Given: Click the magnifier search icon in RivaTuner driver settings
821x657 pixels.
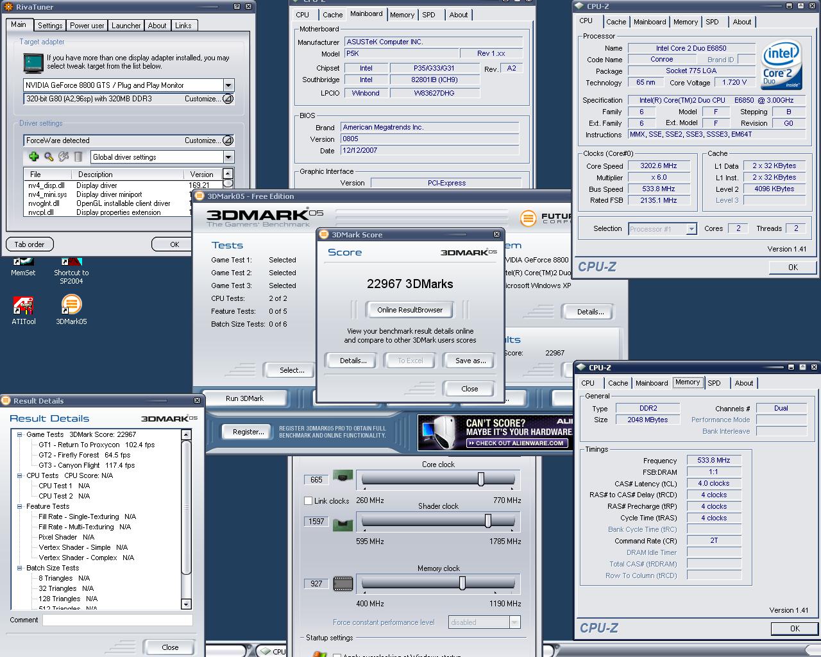Looking at the screenshot, I should tap(48, 157).
